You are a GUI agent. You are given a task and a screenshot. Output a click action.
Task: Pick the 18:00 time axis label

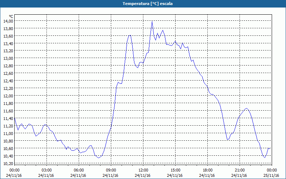tap(208, 170)
